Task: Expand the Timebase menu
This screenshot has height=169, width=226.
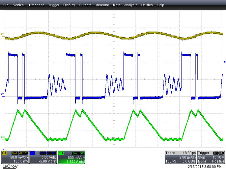Action: (x=36, y=5)
